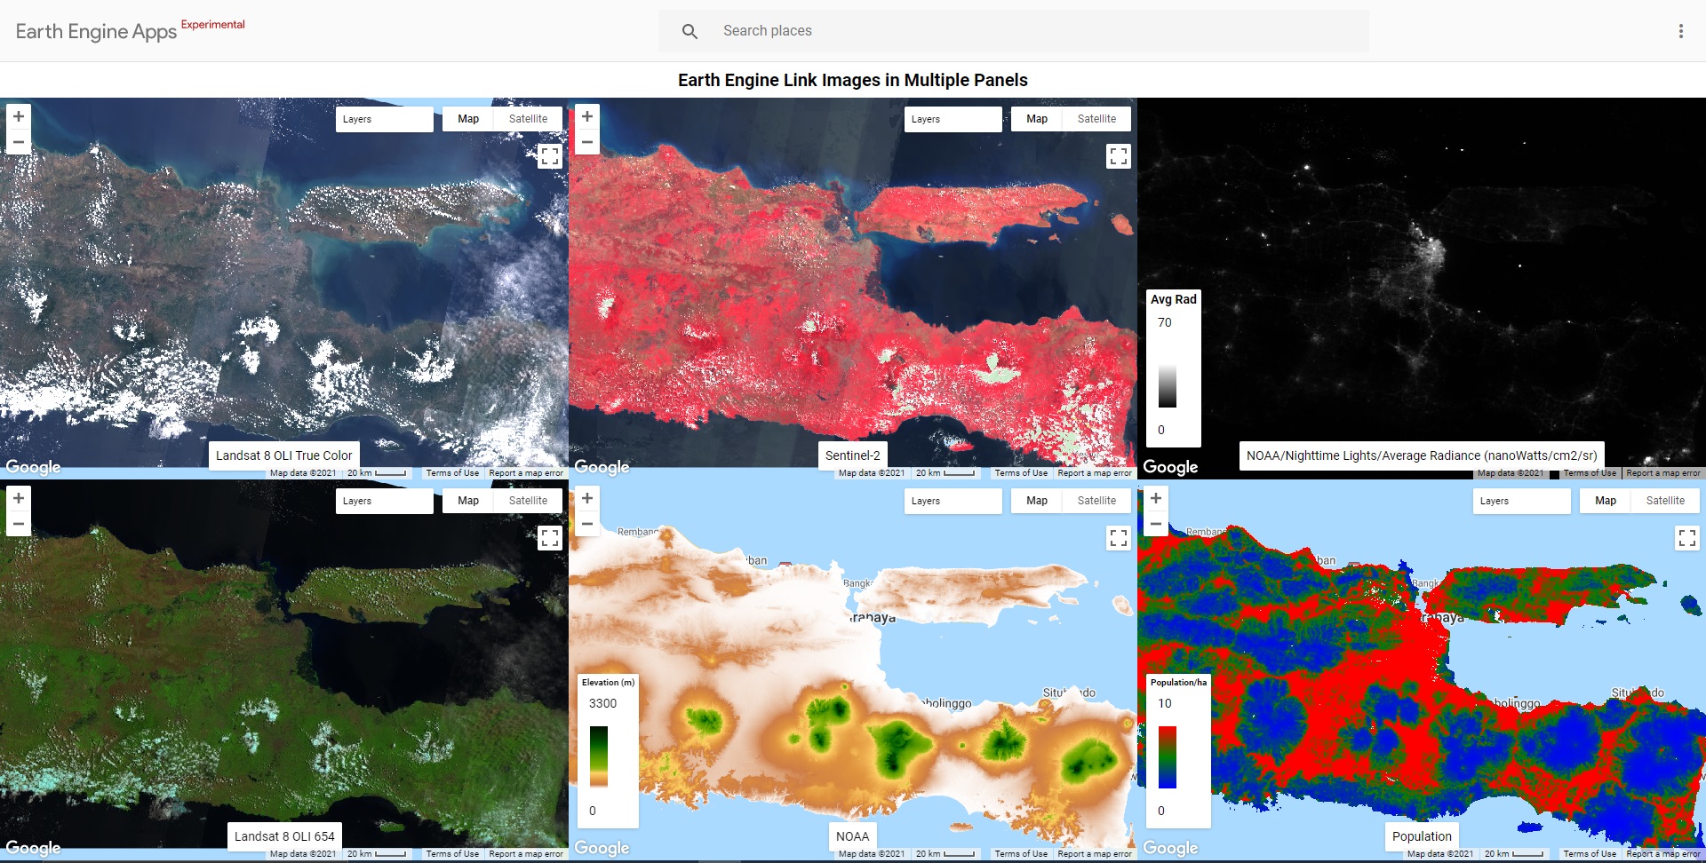Open the three-dot overflow menu
This screenshot has width=1706, height=863.
(1680, 31)
